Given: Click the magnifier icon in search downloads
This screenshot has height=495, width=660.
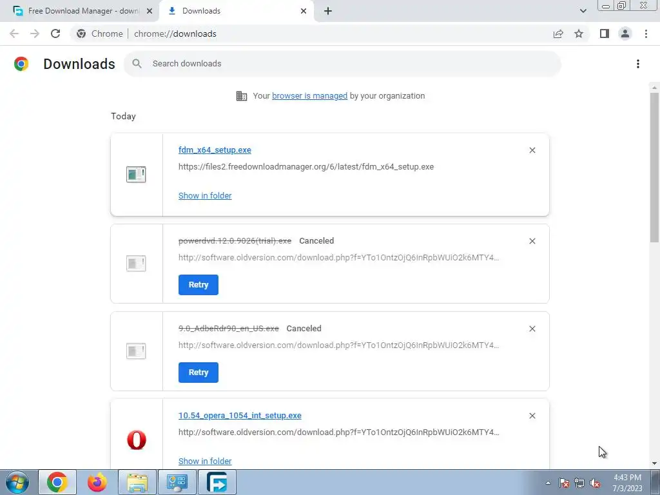Looking at the screenshot, I should point(137,64).
